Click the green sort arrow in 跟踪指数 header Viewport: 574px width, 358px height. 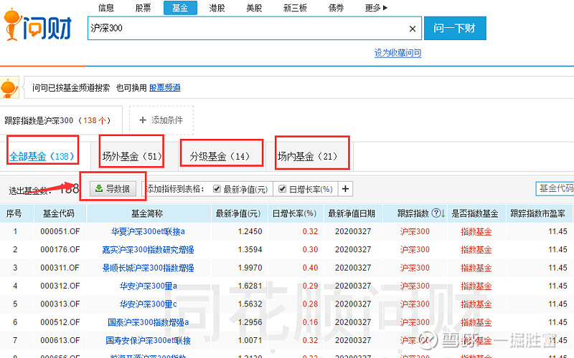pos(443,213)
